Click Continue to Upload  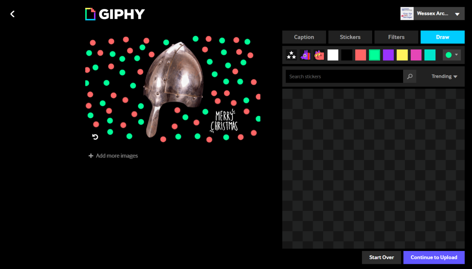pos(434,258)
